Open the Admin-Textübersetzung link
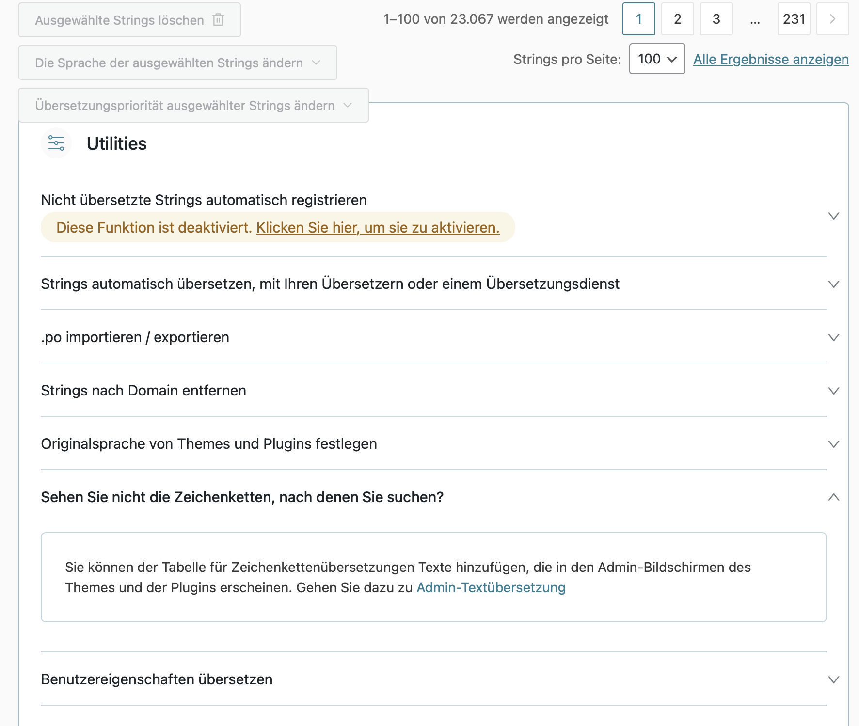859x726 pixels. pyautogui.click(x=491, y=587)
